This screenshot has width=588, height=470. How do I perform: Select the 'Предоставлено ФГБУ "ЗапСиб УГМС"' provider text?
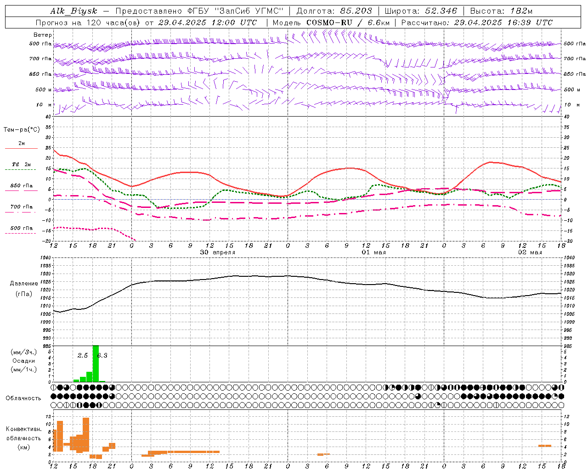(x=200, y=11)
